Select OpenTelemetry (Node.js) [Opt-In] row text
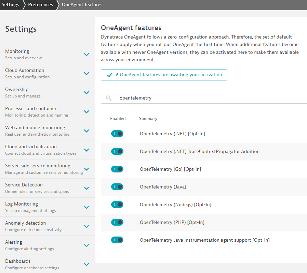 pos(175,205)
